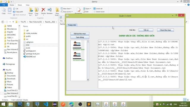Image resolution: width=190 pixels, height=107 pixels.
Task: Open Sublime Text from the taskbar
Action: [89, 104]
